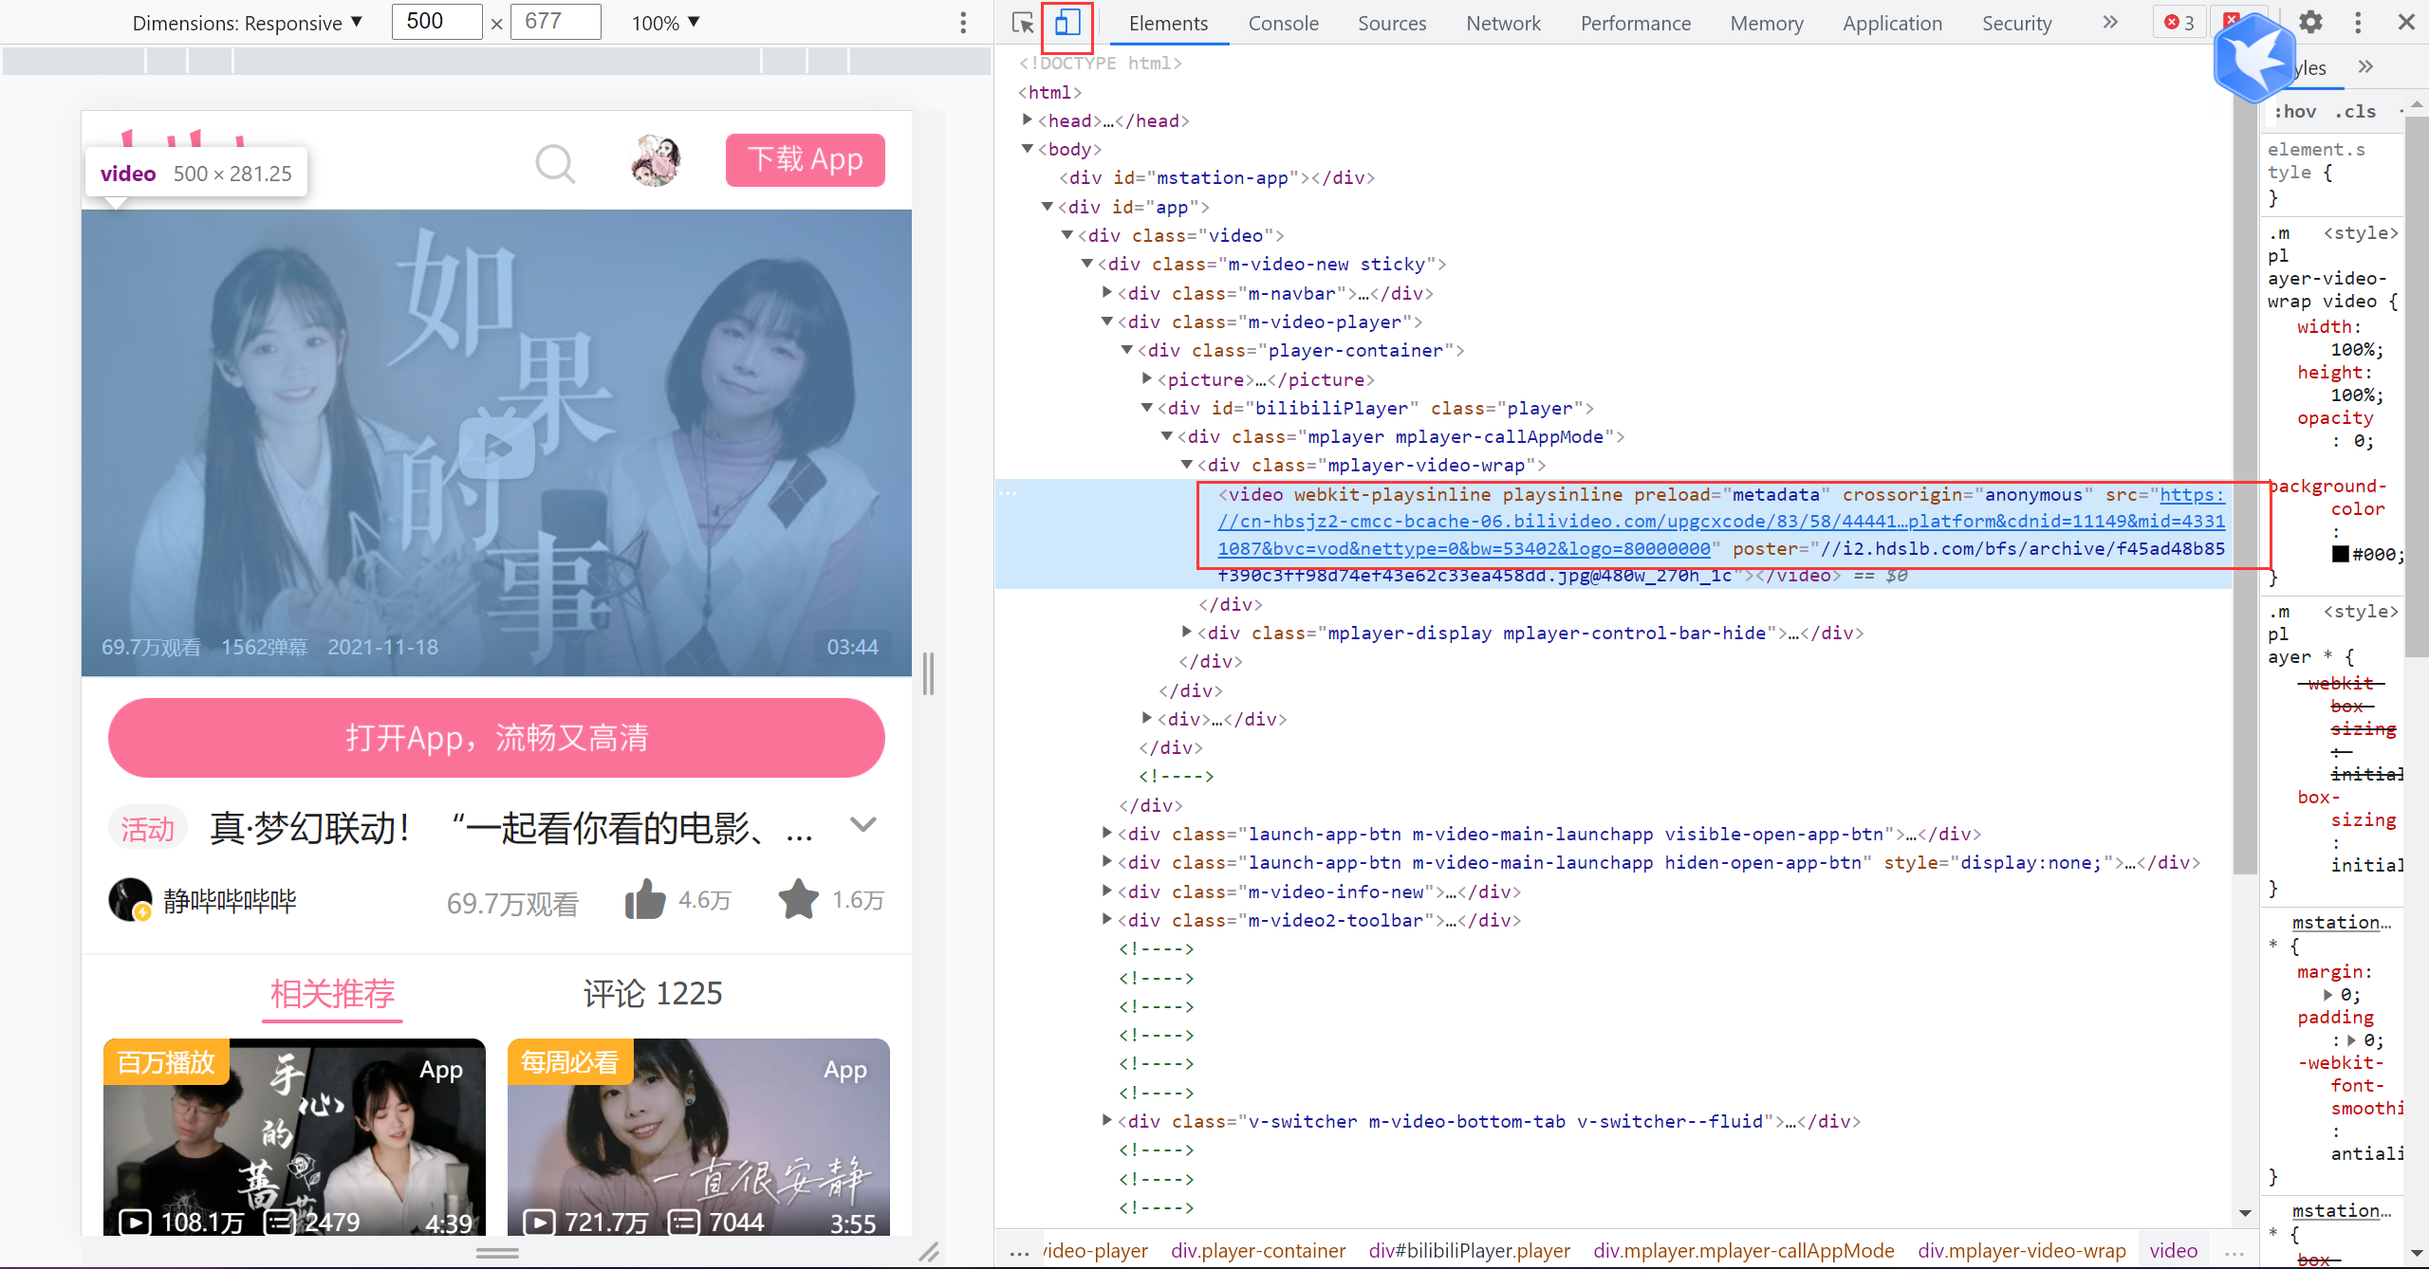The height and width of the screenshot is (1269, 2429).
Task: Click the #000 black color swatch
Action: 2341,554
